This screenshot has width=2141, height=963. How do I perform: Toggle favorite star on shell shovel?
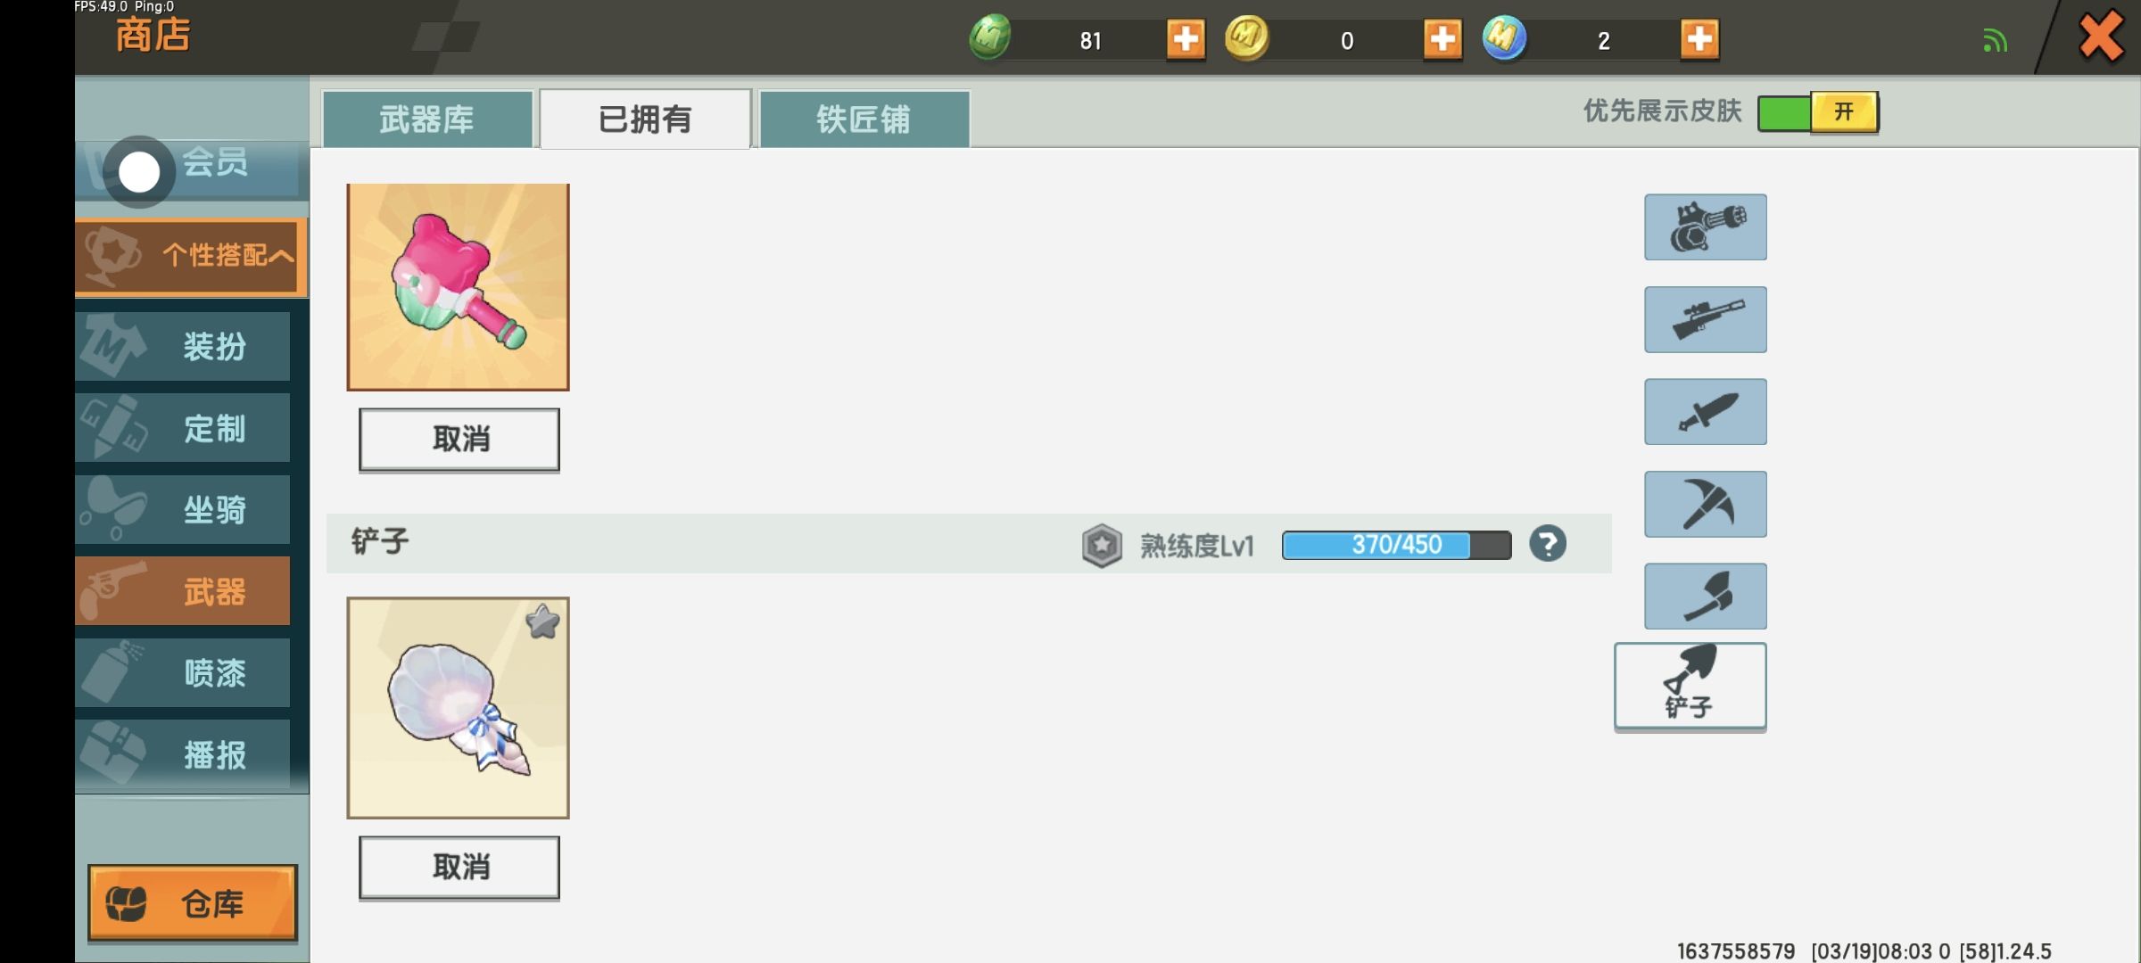click(542, 621)
